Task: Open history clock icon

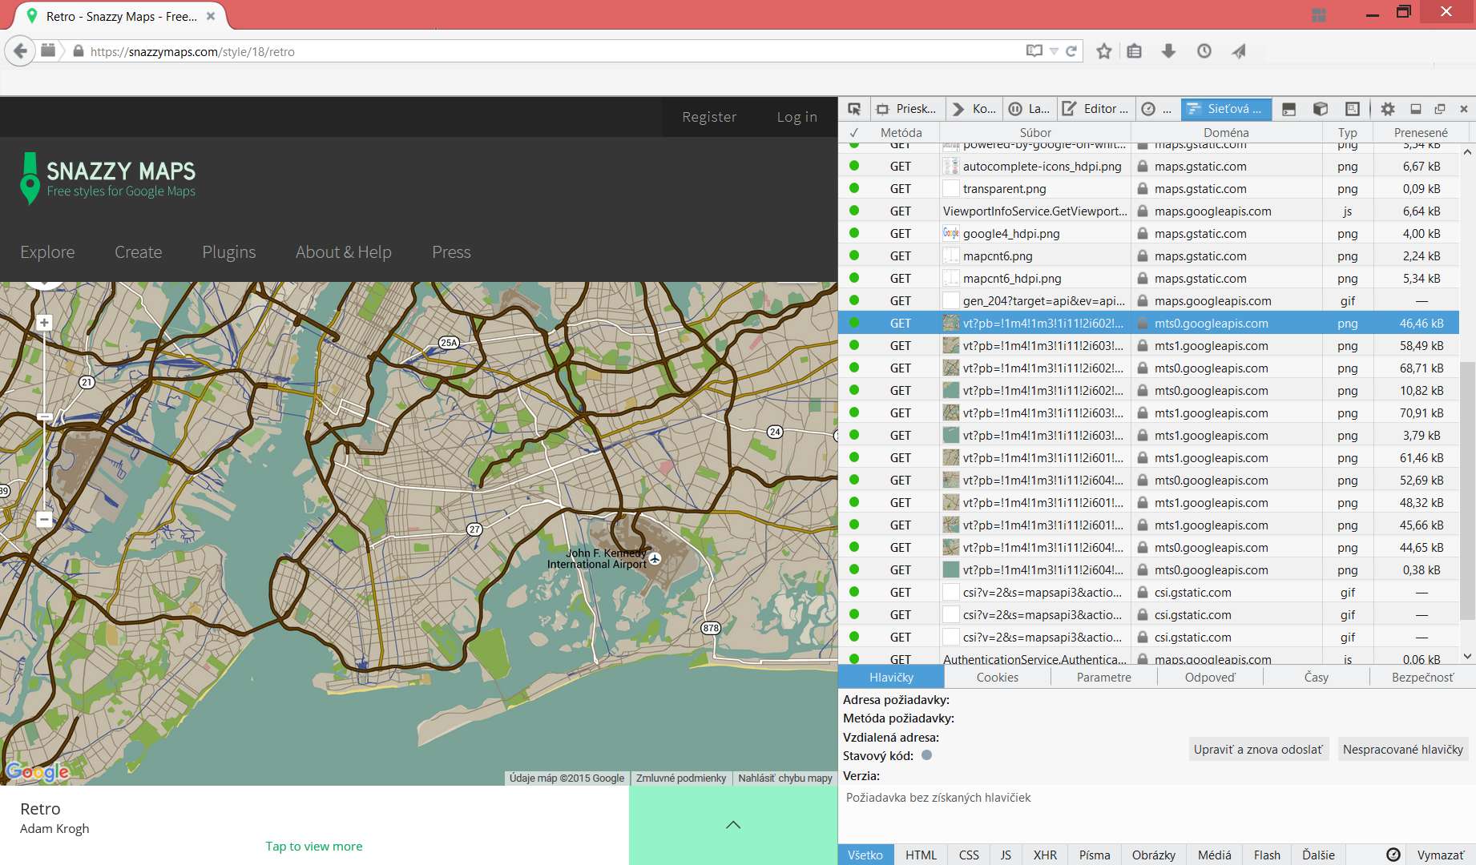Action: 1204,51
